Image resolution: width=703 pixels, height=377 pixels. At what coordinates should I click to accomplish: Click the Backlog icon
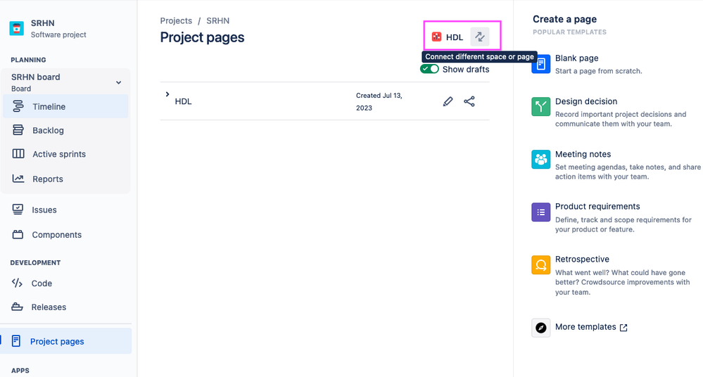18,130
